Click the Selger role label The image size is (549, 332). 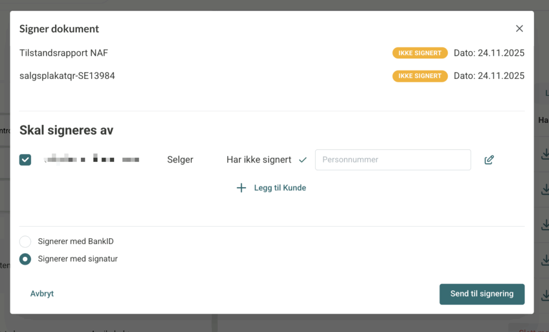tap(180, 160)
